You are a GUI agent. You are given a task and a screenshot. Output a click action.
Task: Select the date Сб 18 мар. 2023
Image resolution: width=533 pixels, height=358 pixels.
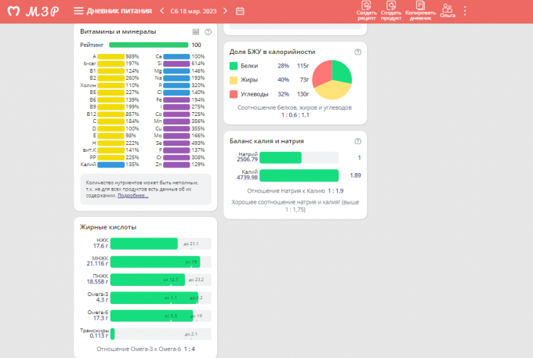[193, 11]
